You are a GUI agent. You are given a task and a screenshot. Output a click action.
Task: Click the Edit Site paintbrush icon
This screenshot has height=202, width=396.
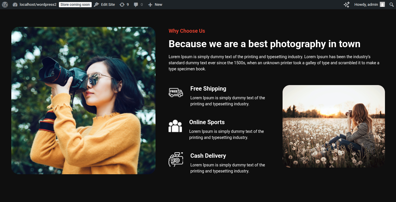pos(96,5)
